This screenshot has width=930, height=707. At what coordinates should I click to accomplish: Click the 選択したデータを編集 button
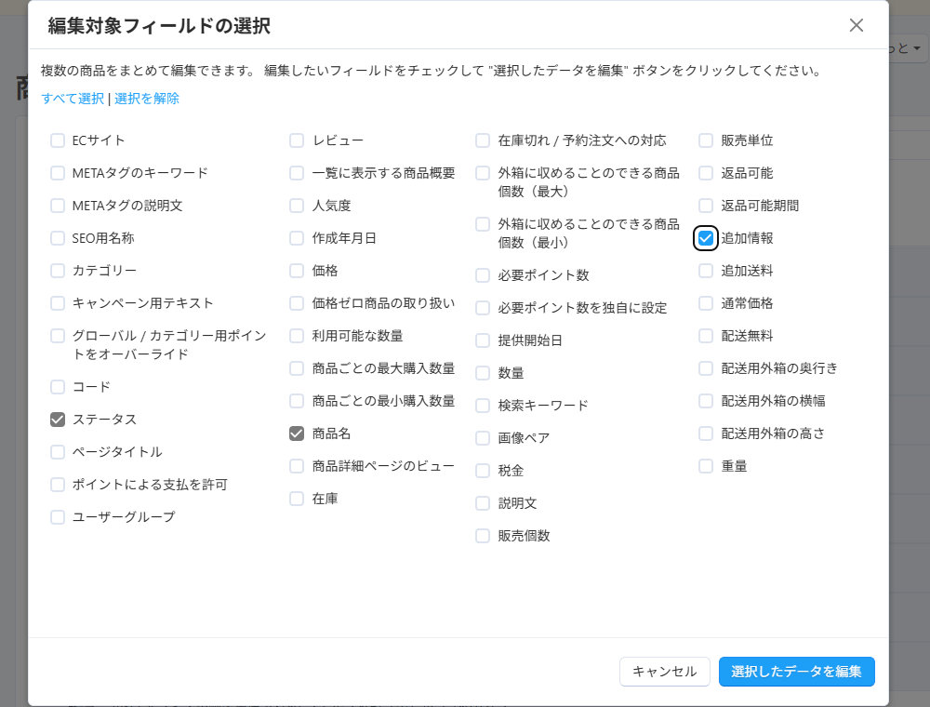coord(797,672)
